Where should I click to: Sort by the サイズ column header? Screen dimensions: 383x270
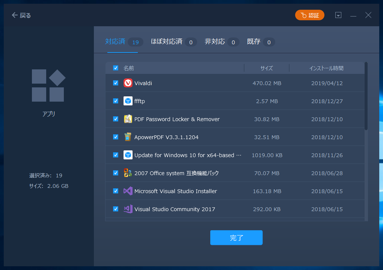267,68
